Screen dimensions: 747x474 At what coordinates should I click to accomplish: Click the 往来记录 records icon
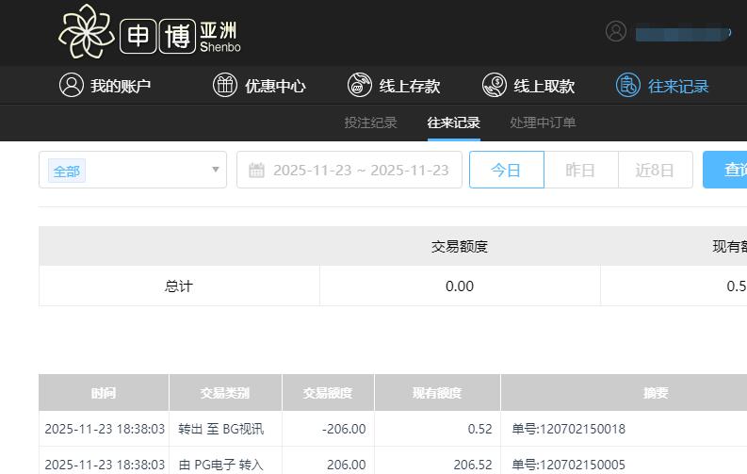coord(627,85)
